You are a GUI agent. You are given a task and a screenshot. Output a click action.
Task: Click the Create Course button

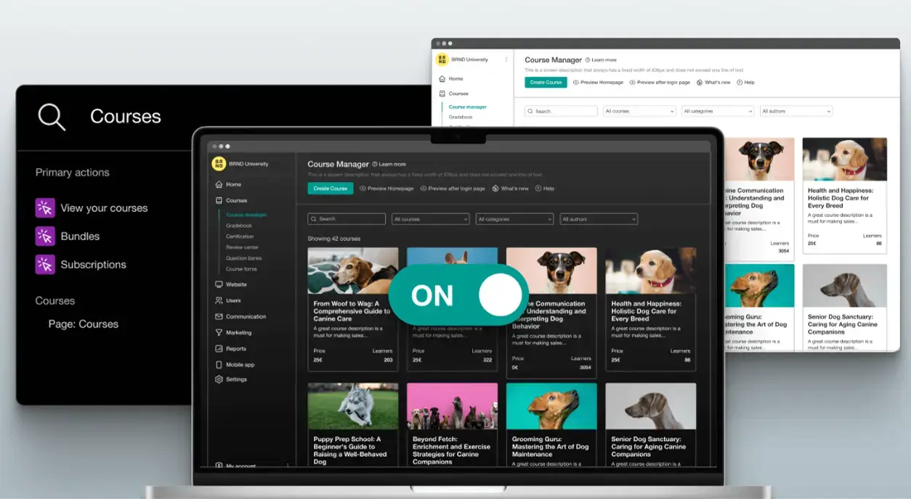point(331,188)
